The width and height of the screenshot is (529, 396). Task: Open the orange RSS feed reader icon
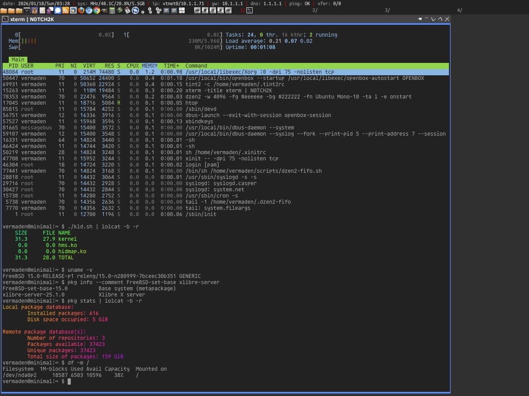coord(66,10)
